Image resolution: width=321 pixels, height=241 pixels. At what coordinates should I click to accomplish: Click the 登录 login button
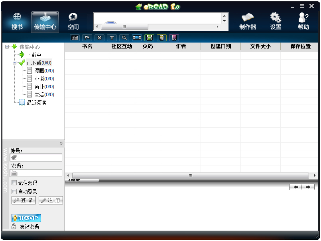pos(24,200)
